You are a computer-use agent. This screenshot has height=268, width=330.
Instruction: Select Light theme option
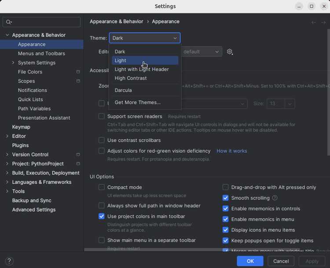[x=145, y=60]
